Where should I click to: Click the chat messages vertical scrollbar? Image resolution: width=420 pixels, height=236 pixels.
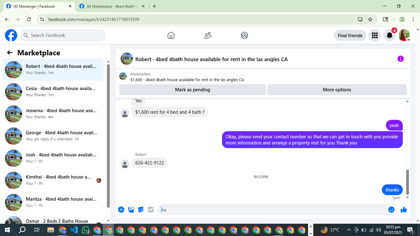click(x=408, y=182)
